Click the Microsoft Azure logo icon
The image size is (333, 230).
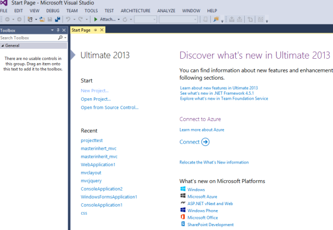tap(183, 196)
